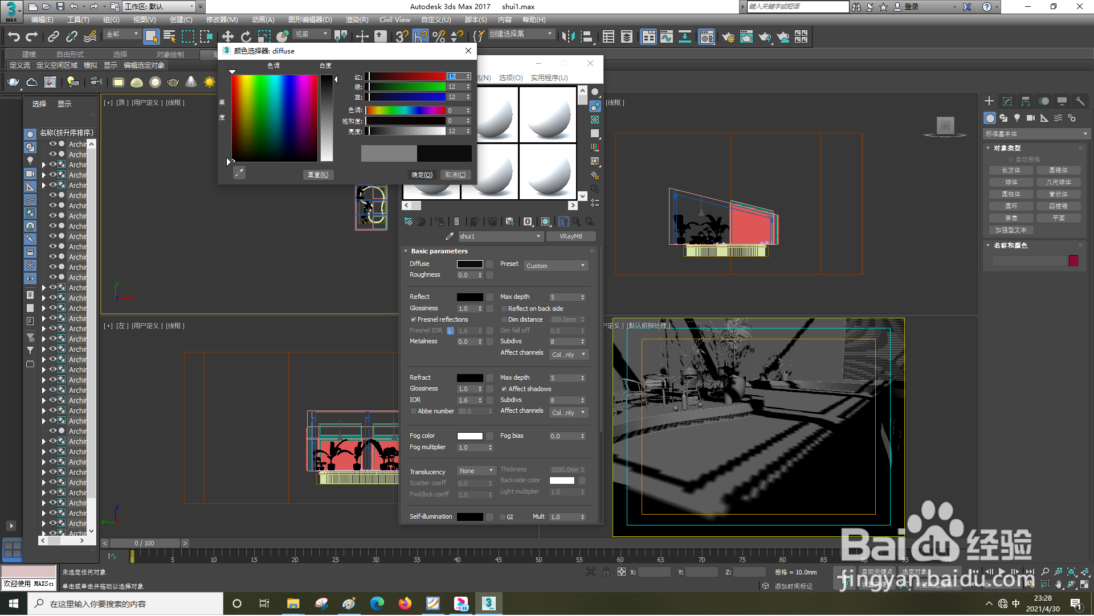
Task: Open Refract Affect channels dropdown
Action: pyautogui.click(x=568, y=413)
